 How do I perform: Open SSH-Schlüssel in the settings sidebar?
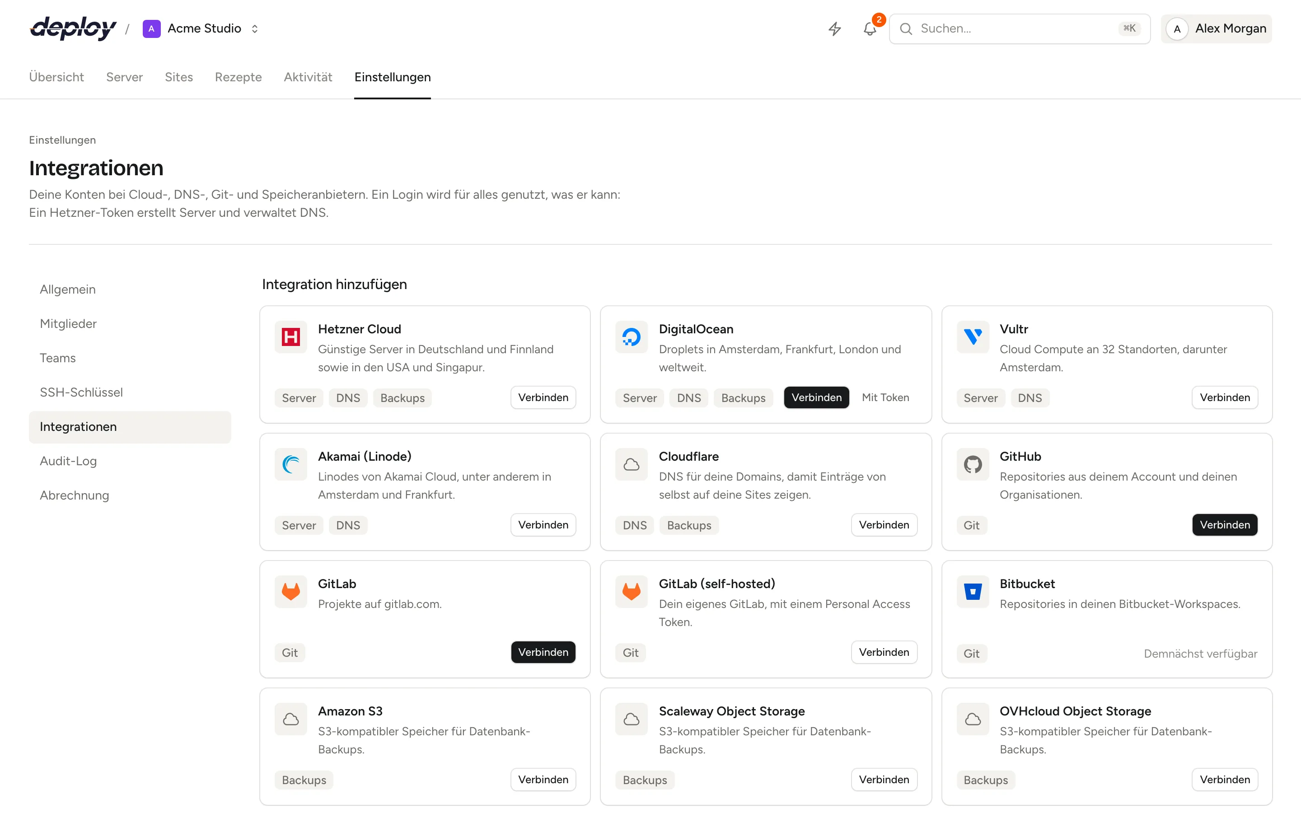click(130, 392)
